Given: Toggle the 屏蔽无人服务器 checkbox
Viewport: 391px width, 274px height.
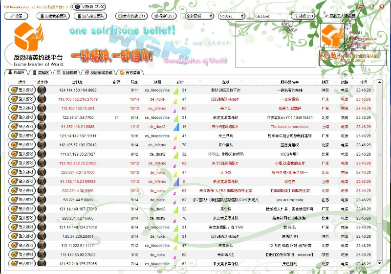Looking at the screenshot, I should click(326, 16).
